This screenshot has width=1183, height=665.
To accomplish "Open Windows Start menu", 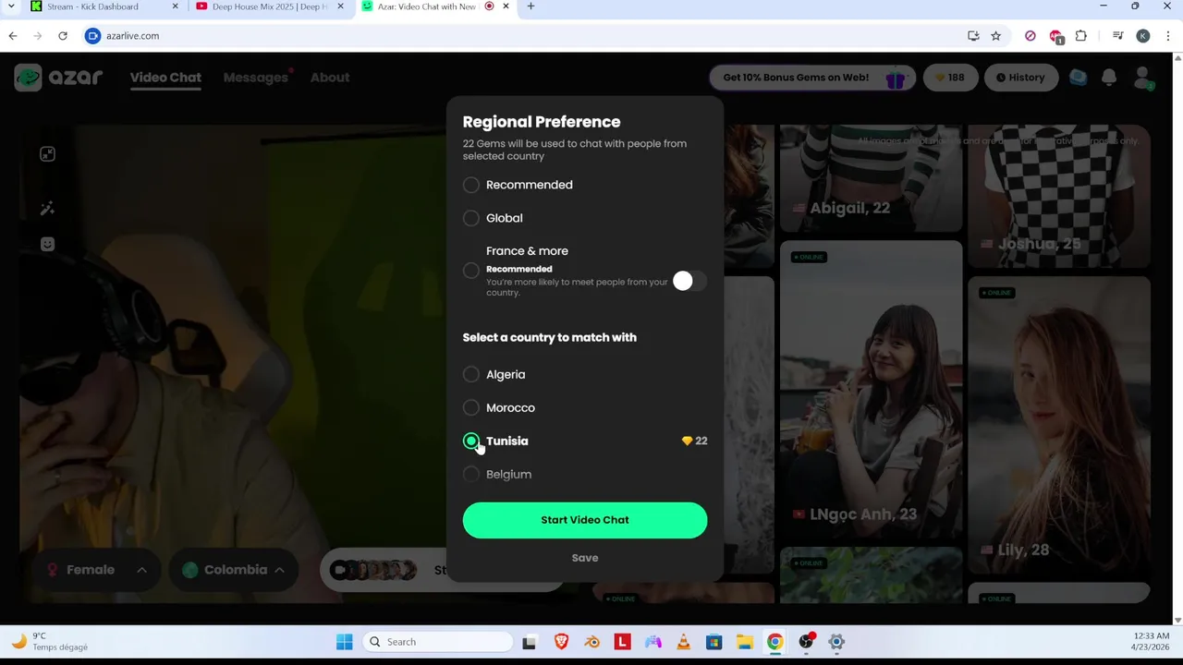I will click(344, 642).
